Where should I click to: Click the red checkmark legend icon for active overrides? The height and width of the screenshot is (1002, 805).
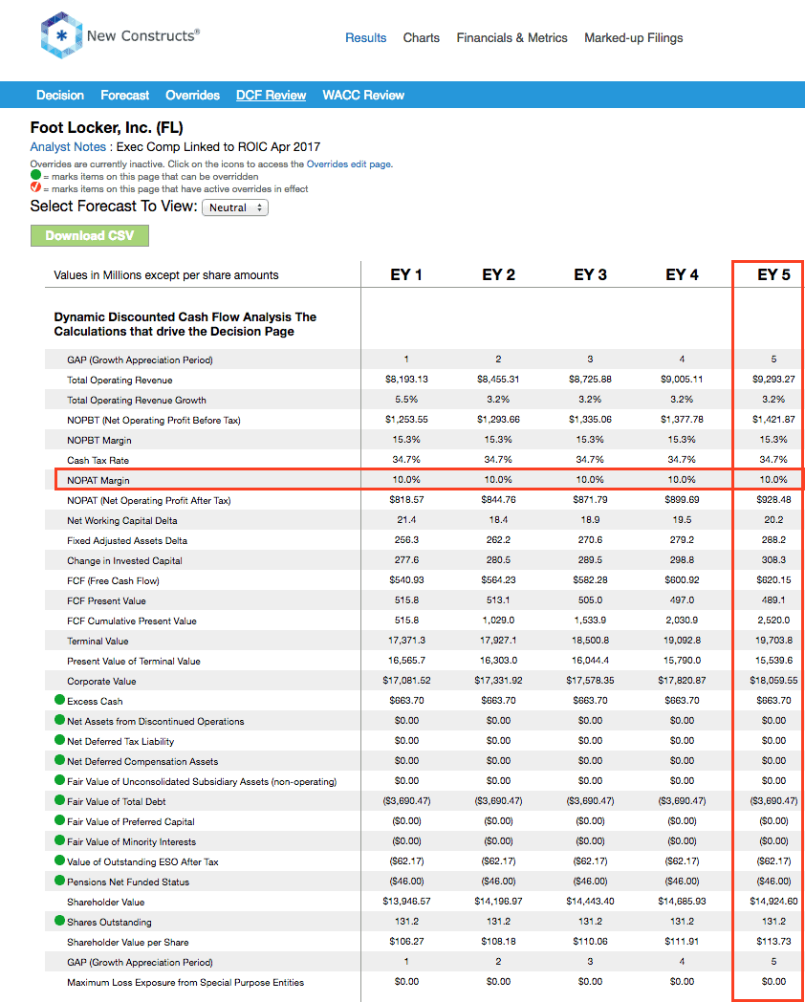(x=35, y=187)
